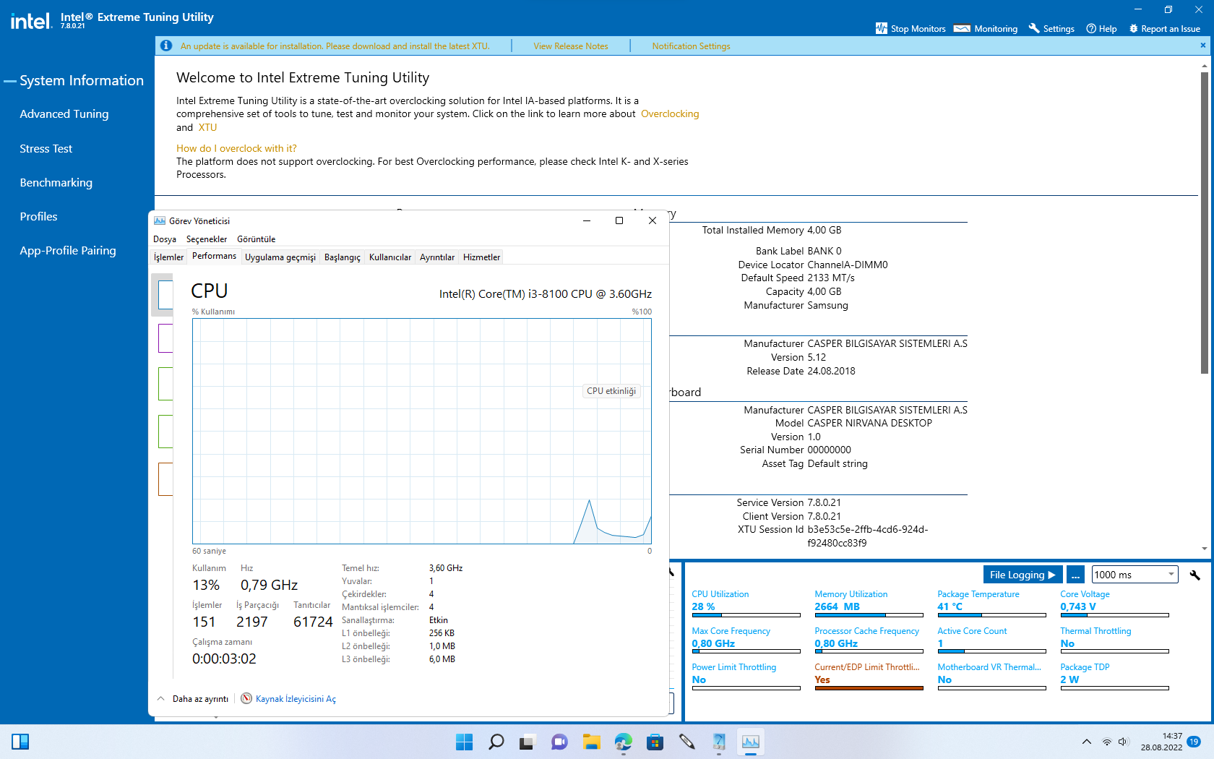Open Notification Settings link
The image size is (1214, 759).
click(x=692, y=46)
